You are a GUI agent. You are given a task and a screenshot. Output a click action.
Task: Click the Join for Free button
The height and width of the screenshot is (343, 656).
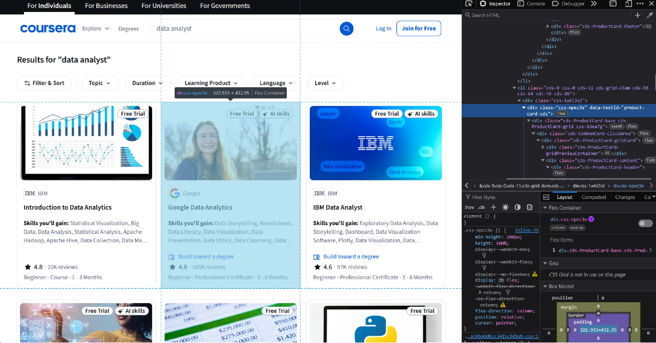[x=418, y=28]
